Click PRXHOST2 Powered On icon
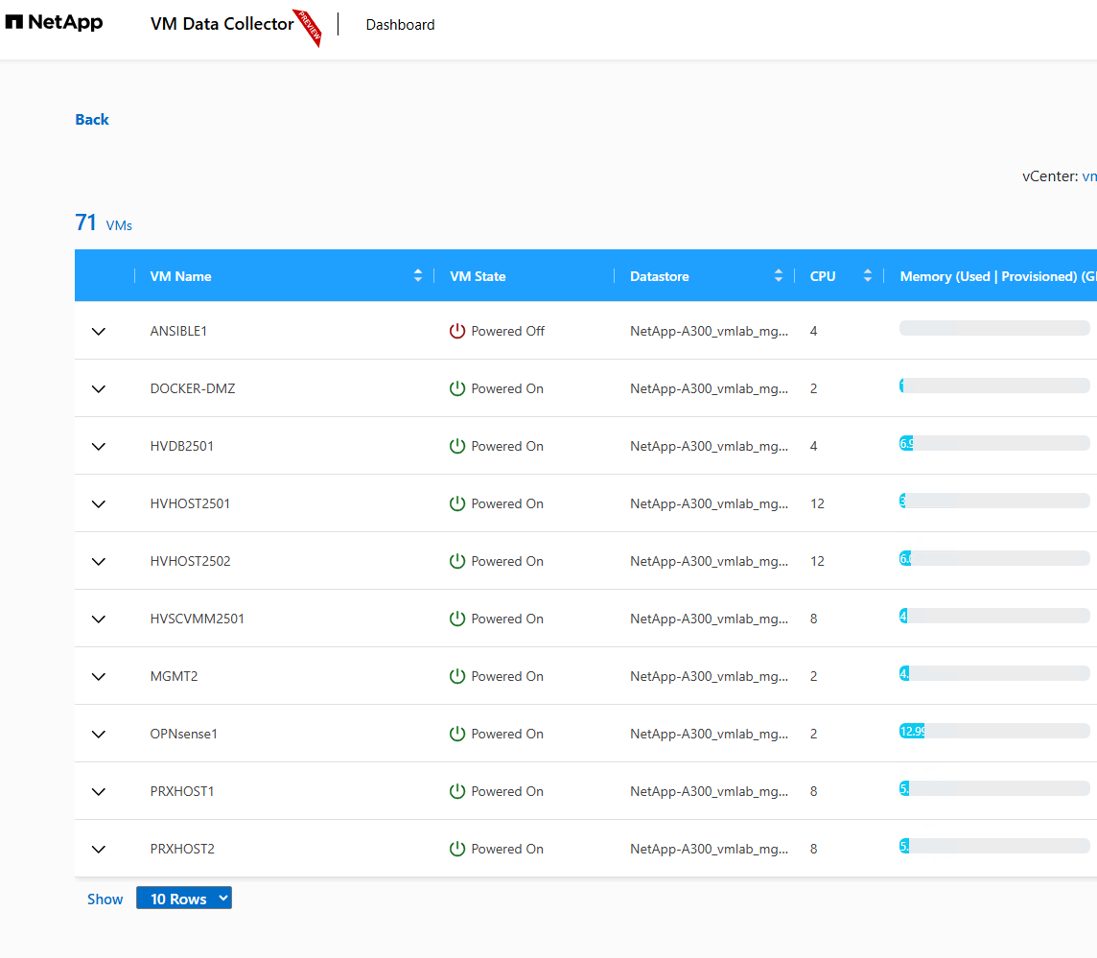Screen dimensions: 1097x958 click(x=456, y=849)
